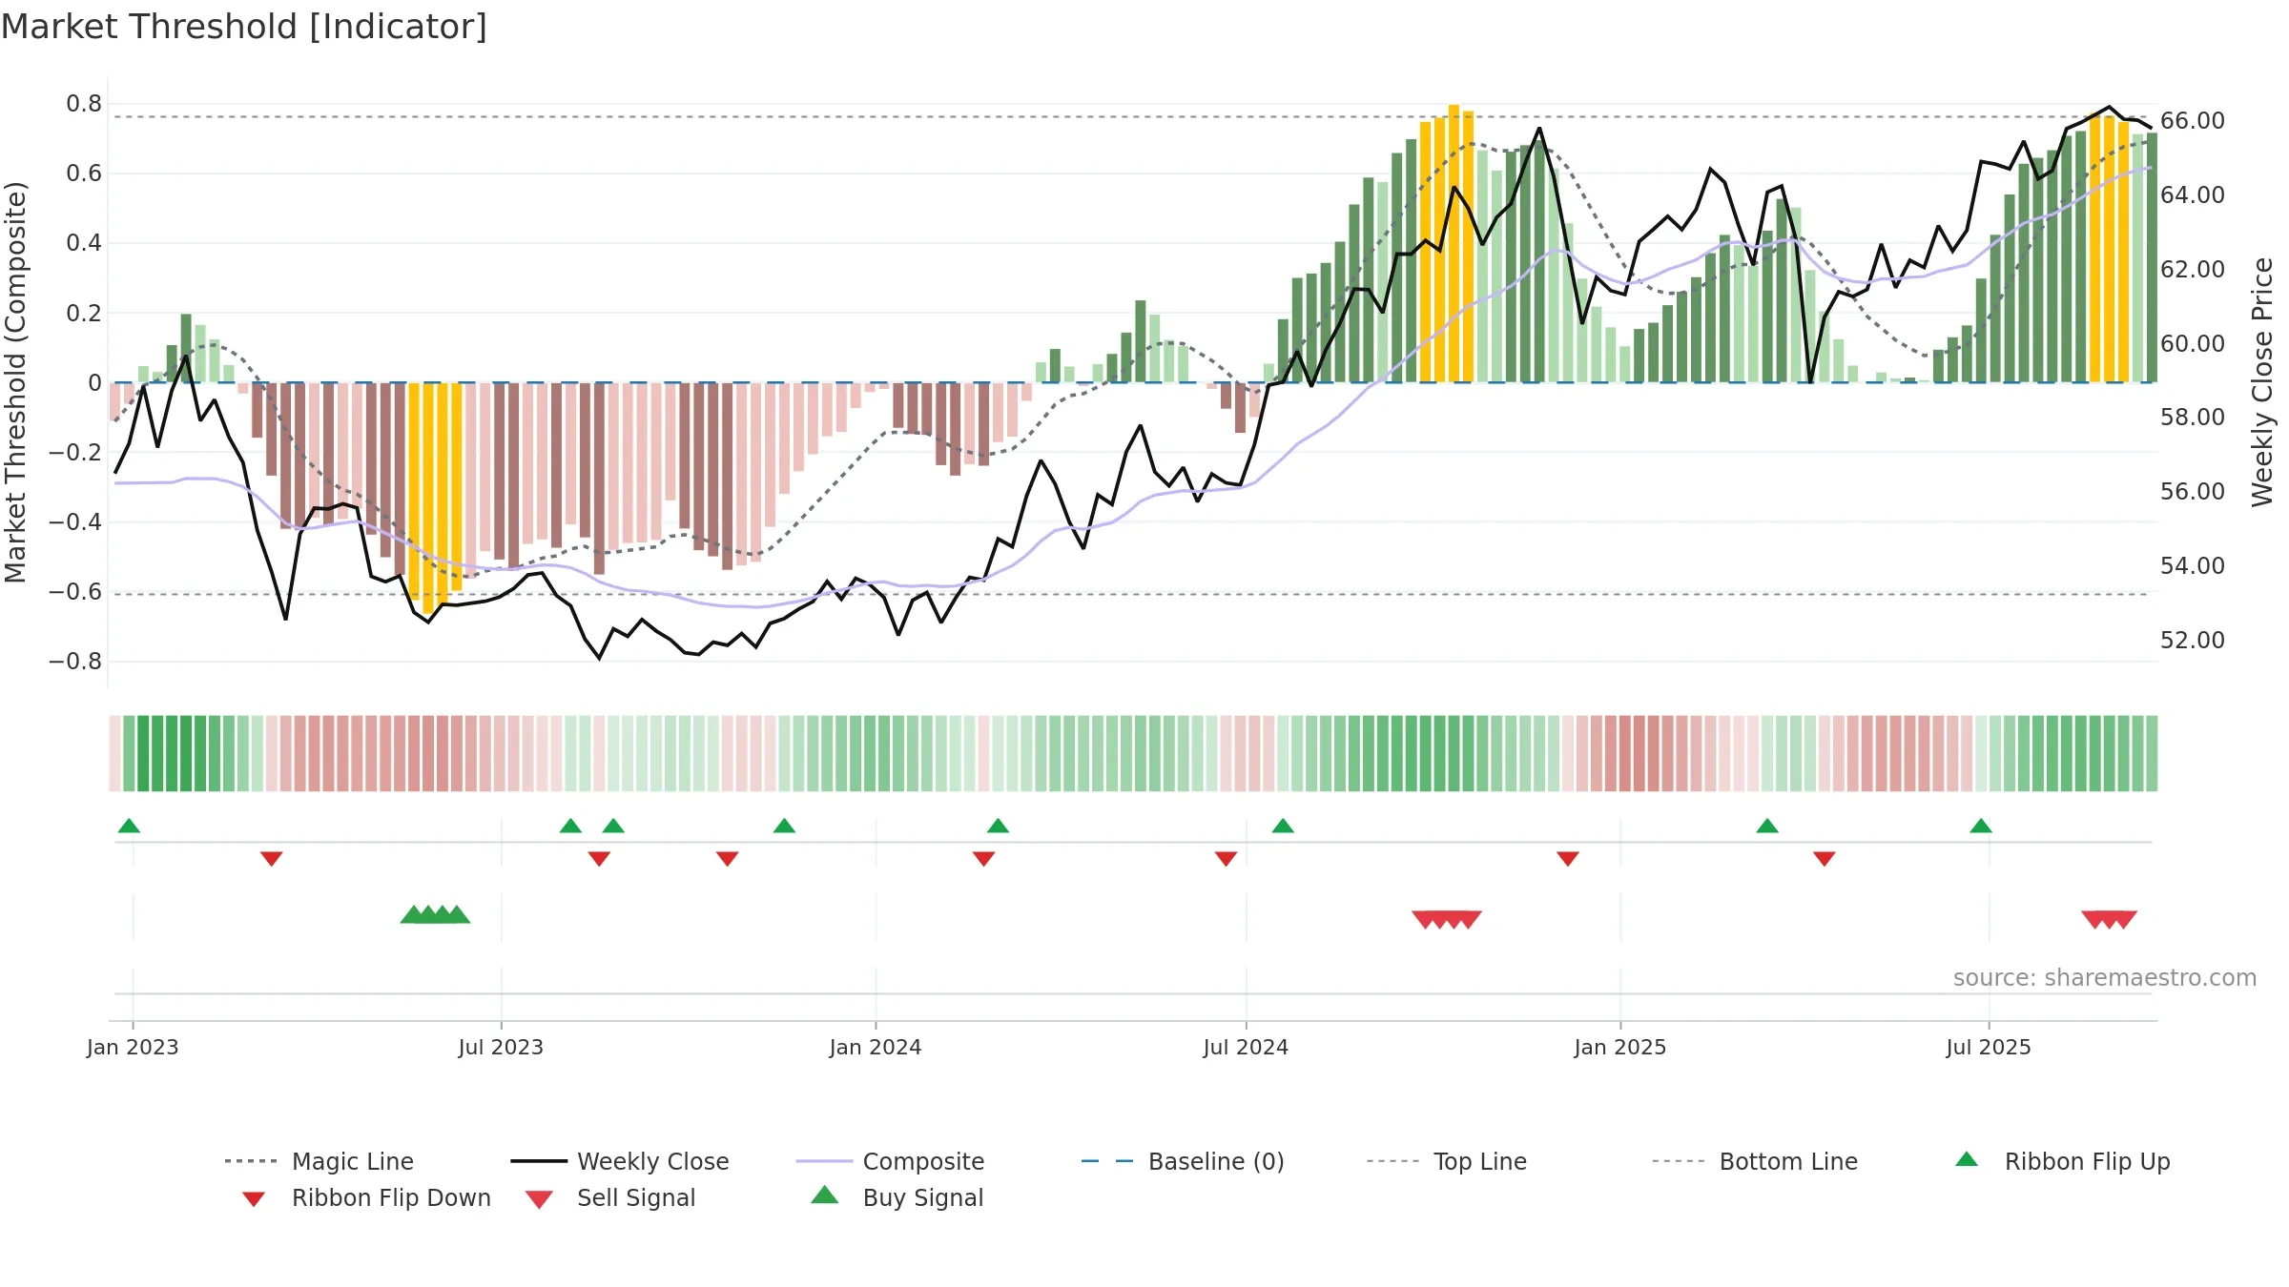Toggle the Ribbon Flip Up legend entry
The image size is (2289, 1287).
tap(2062, 1161)
